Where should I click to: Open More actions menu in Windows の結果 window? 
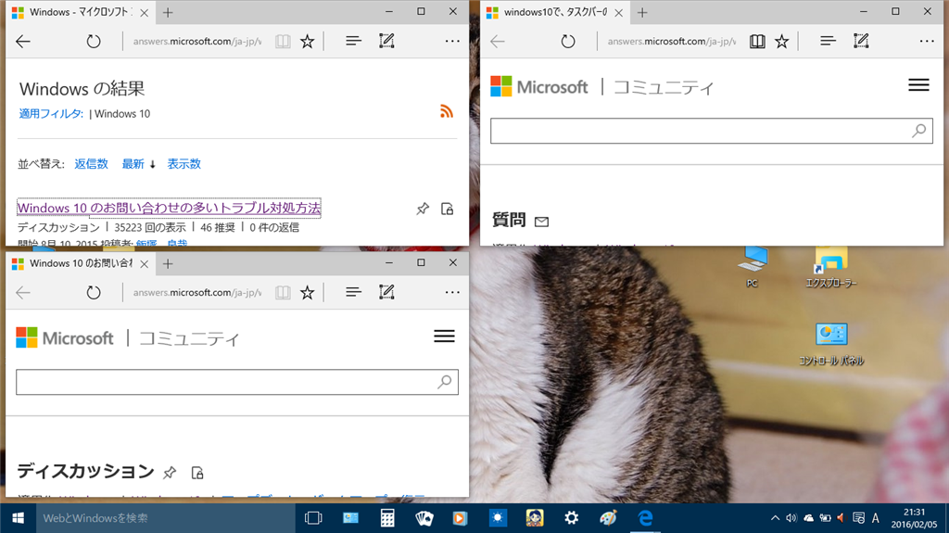[452, 41]
